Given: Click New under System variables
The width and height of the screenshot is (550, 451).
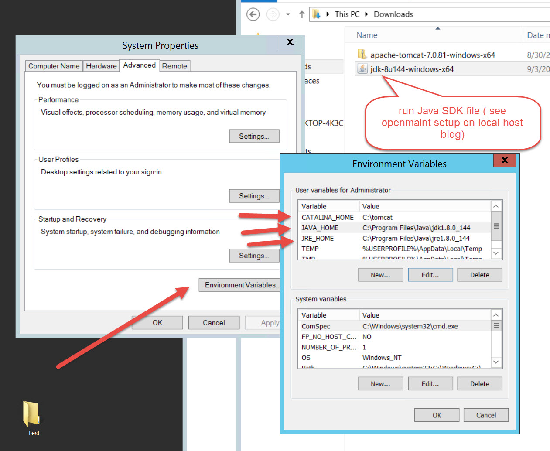Looking at the screenshot, I should point(380,384).
